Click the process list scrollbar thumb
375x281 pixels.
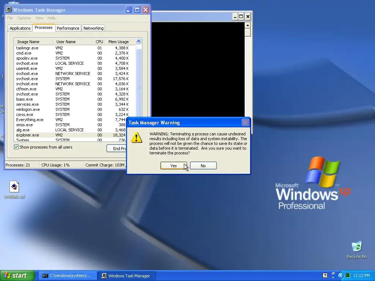click(139, 87)
